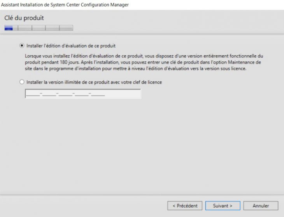Click the fourth segment of the progress bar
This screenshot has height=217, width=284.
pyautogui.click(x=52, y=28)
